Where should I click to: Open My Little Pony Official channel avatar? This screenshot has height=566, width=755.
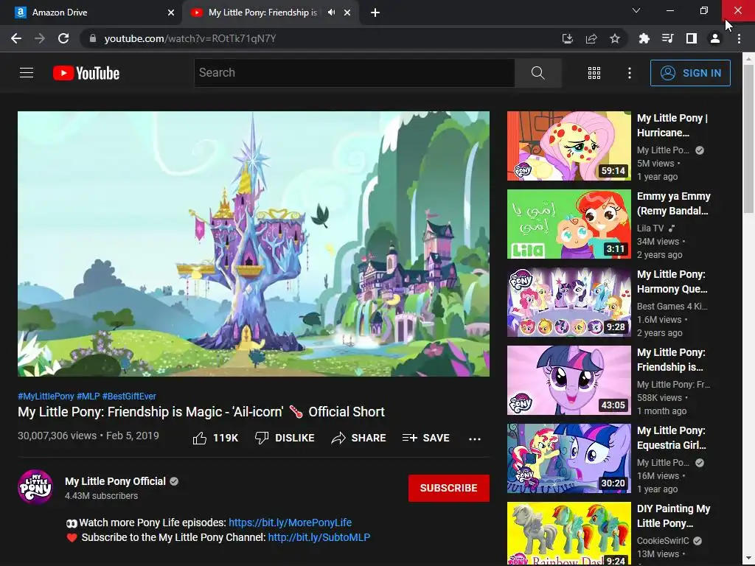click(35, 486)
